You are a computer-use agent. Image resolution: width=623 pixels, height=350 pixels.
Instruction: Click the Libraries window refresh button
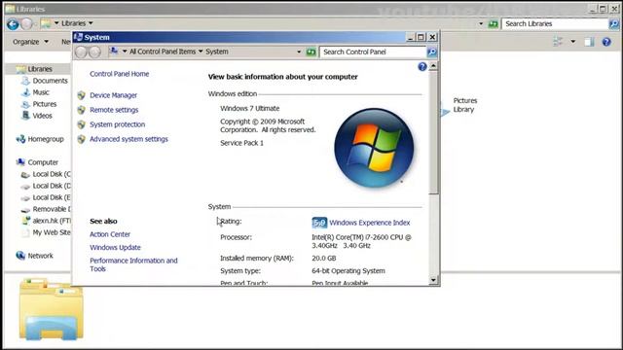(494, 24)
